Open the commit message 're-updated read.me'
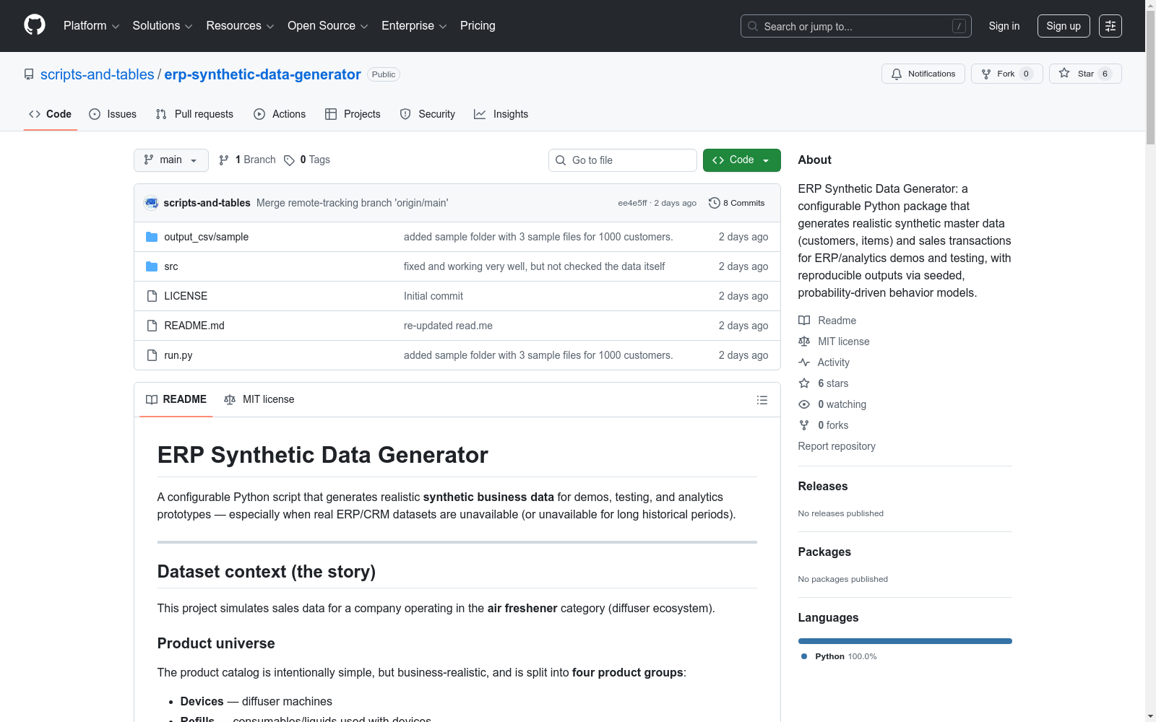 tap(448, 326)
